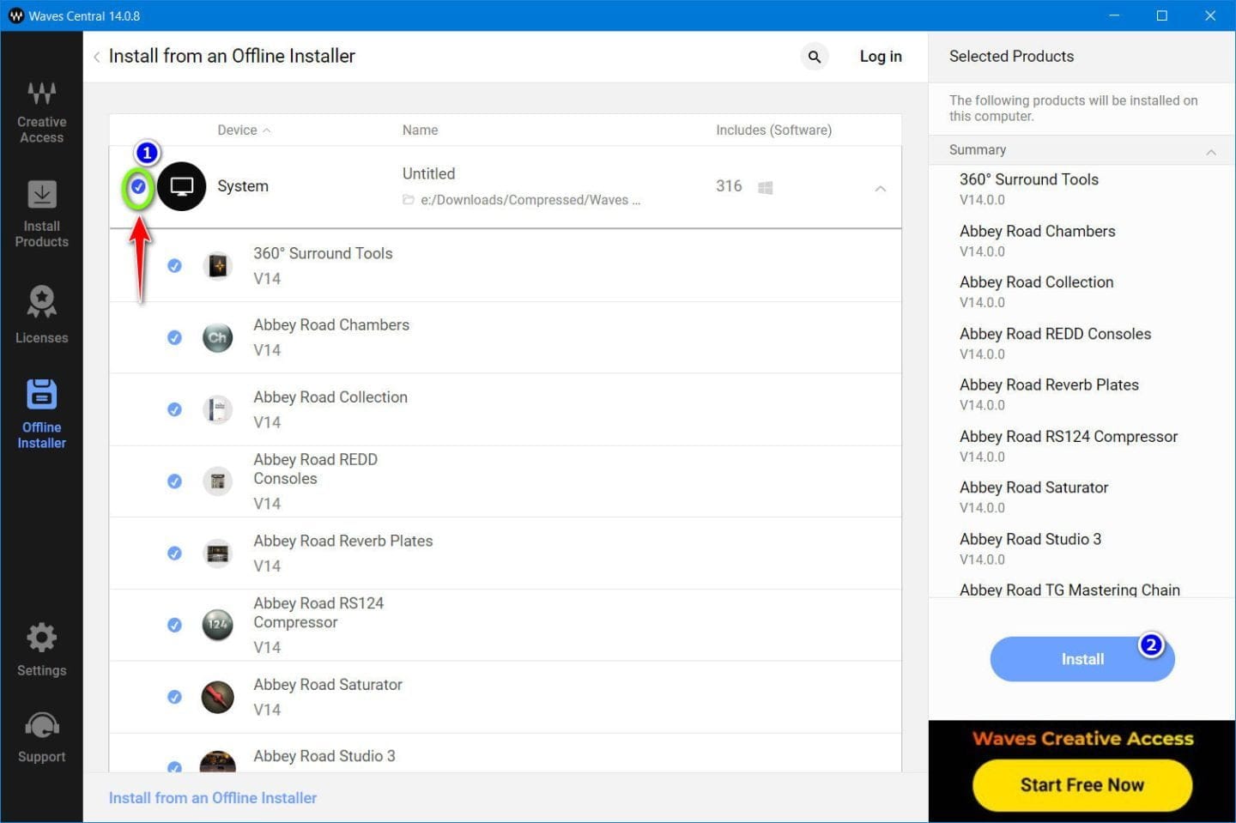Click Log in
Image resolution: width=1236 pixels, height=823 pixels.
pos(881,57)
